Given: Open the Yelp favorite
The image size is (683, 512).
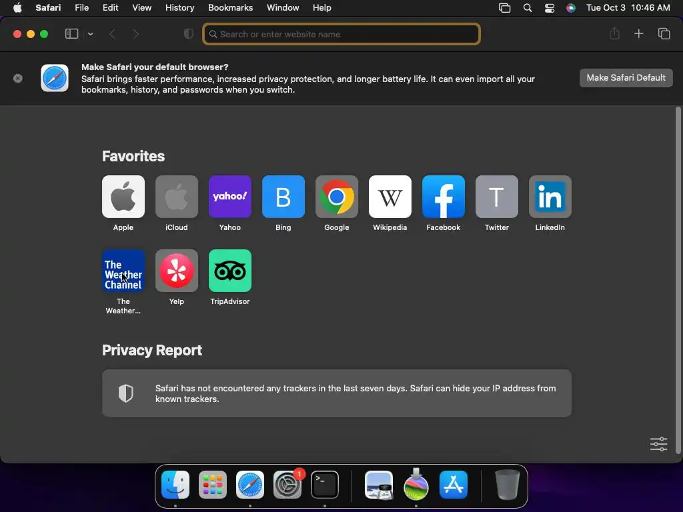Looking at the screenshot, I should (x=176, y=271).
